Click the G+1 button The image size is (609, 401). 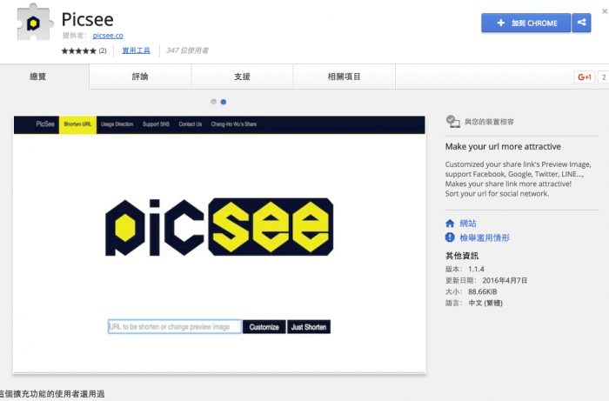tap(584, 77)
